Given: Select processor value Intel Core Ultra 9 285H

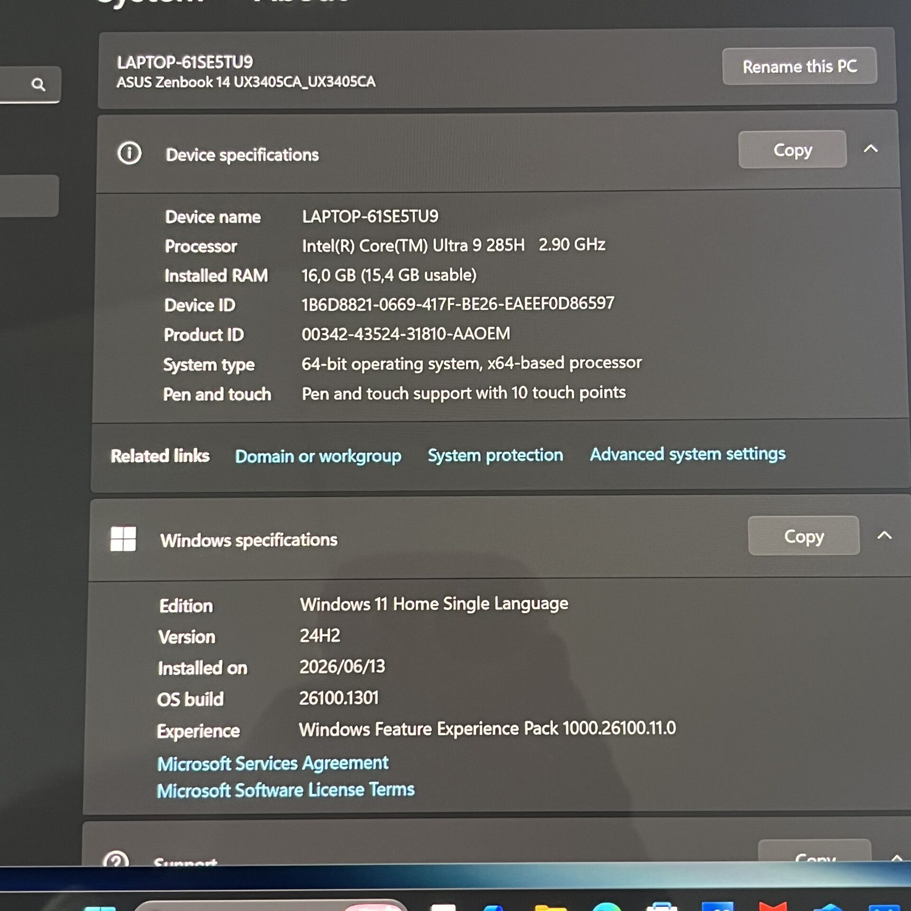Looking at the screenshot, I should (454, 245).
